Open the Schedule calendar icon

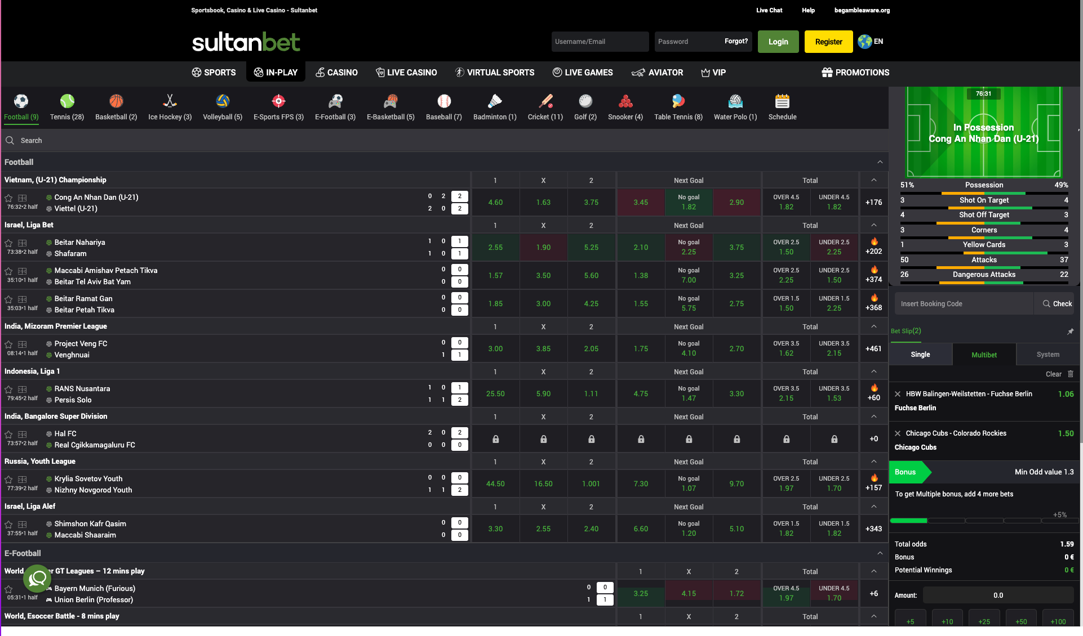coord(782,101)
